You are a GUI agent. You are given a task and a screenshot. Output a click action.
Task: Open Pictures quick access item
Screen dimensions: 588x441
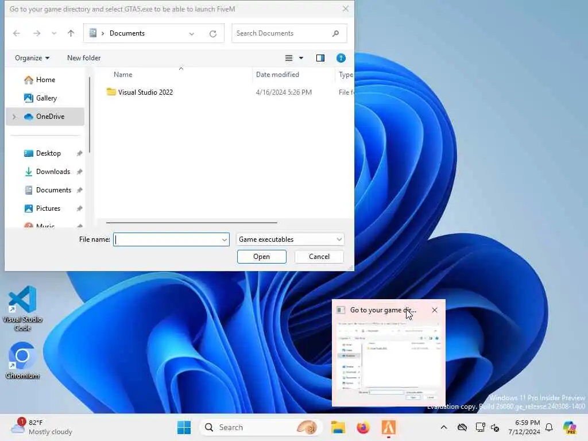coord(48,208)
